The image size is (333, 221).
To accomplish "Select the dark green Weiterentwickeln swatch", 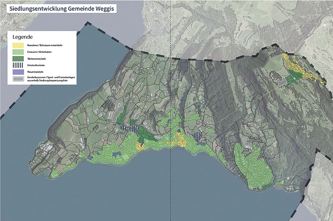I will tap(18, 58).
